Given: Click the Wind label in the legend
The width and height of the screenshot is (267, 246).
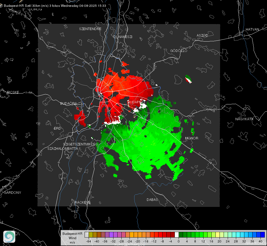Looking at the screenshot, I should click(72, 238).
